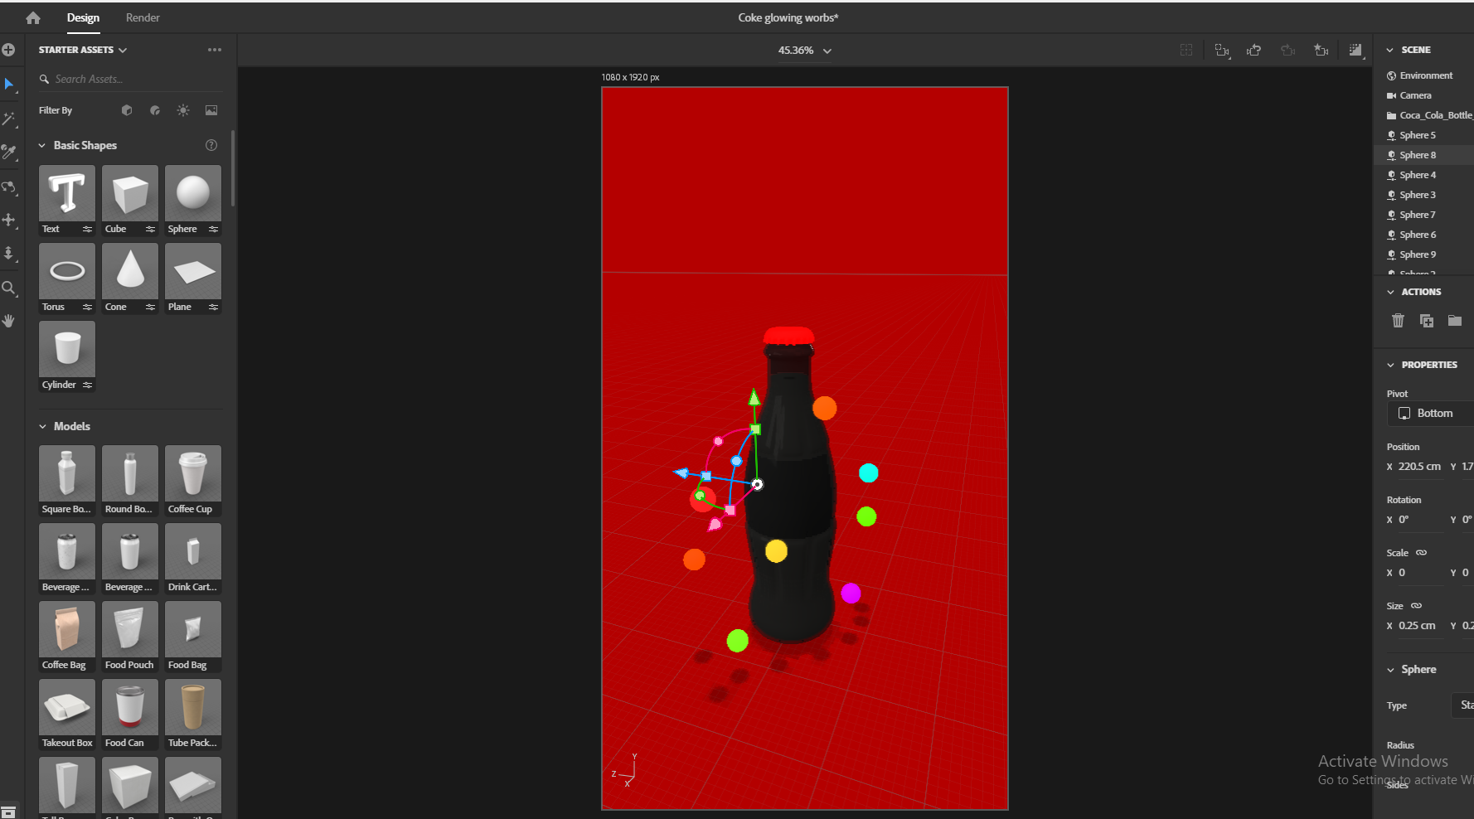1474x819 pixels.
Task: Open Basic Shapes help icon
Action: click(211, 145)
